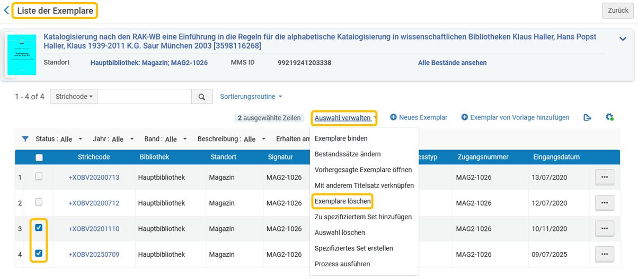Open the table settings gear icon
Viewport: 638px width, 279px height.
tap(609, 117)
